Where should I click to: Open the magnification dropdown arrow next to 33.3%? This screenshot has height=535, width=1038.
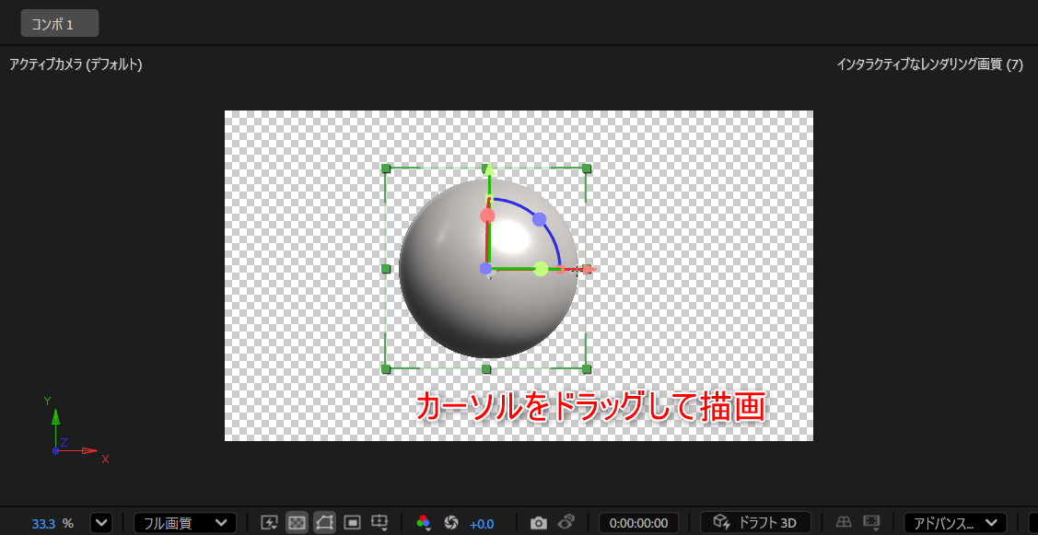pyautogui.click(x=101, y=522)
